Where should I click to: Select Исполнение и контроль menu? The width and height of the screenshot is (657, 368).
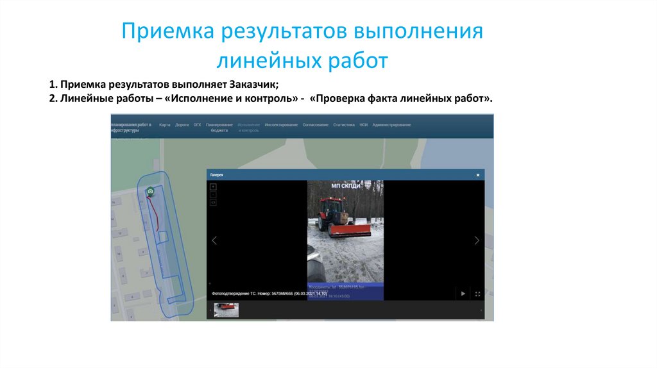click(248, 128)
